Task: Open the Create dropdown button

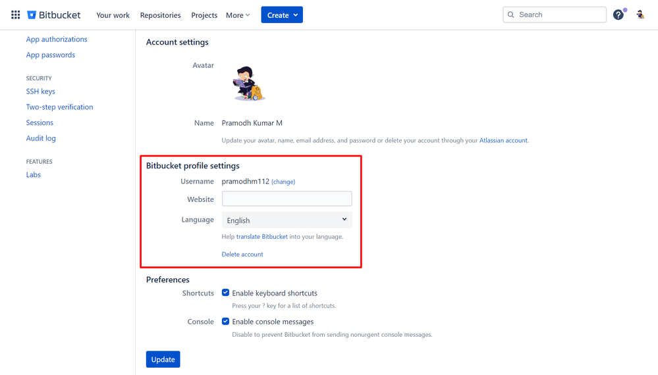Action: [x=282, y=14]
